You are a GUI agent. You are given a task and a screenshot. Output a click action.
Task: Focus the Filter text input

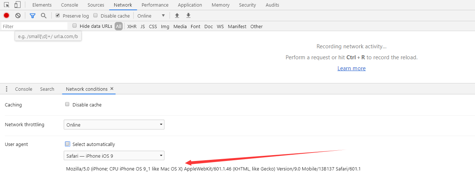click(x=34, y=26)
